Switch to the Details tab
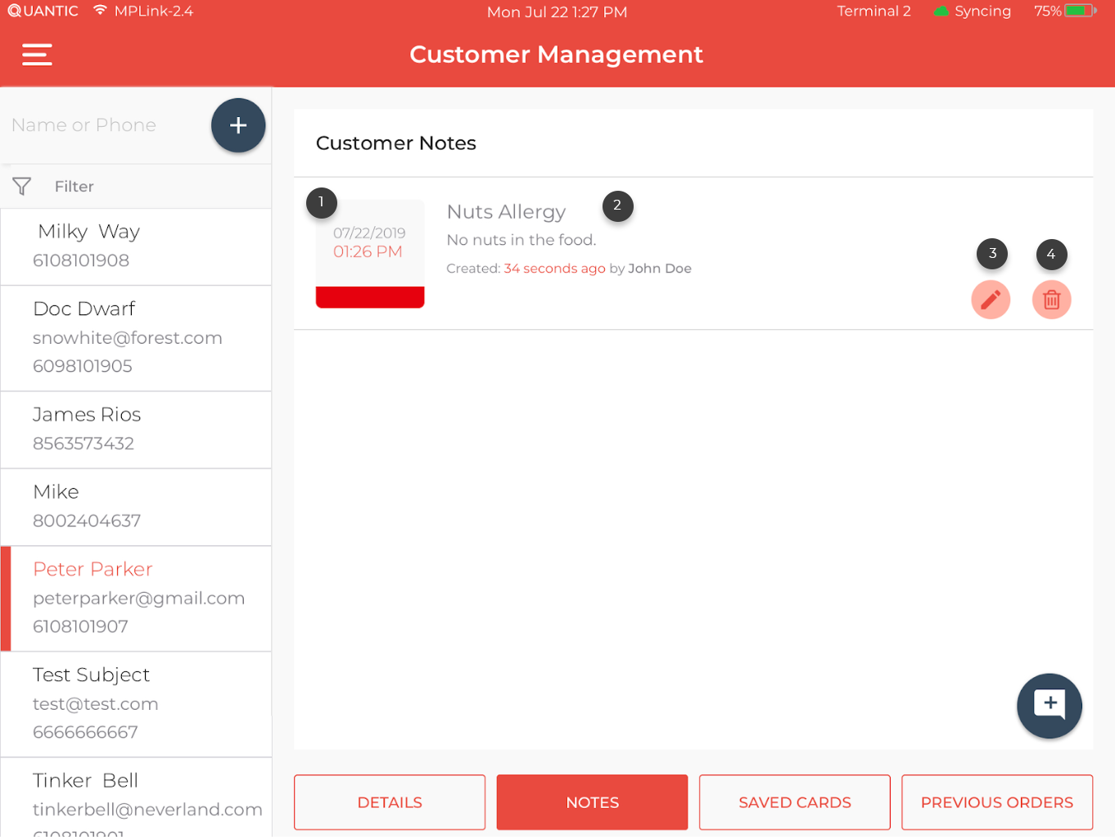This screenshot has height=840, width=1115. [390, 802]
